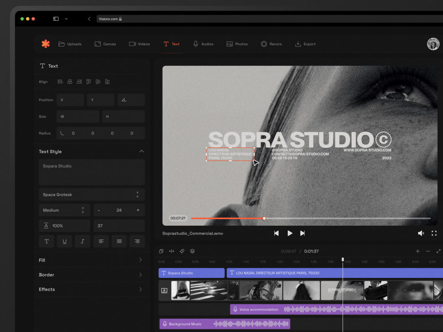Toggle the text T style button
The image size is (443, 332).
[47, 241]
